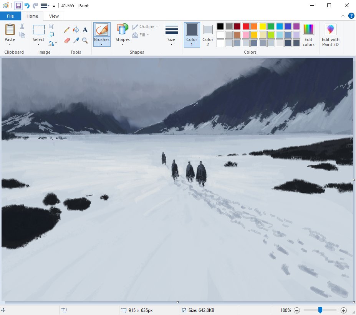Click the zoom in plus button
The width and height of the screenshot is (356, 315).
point(343,310)
